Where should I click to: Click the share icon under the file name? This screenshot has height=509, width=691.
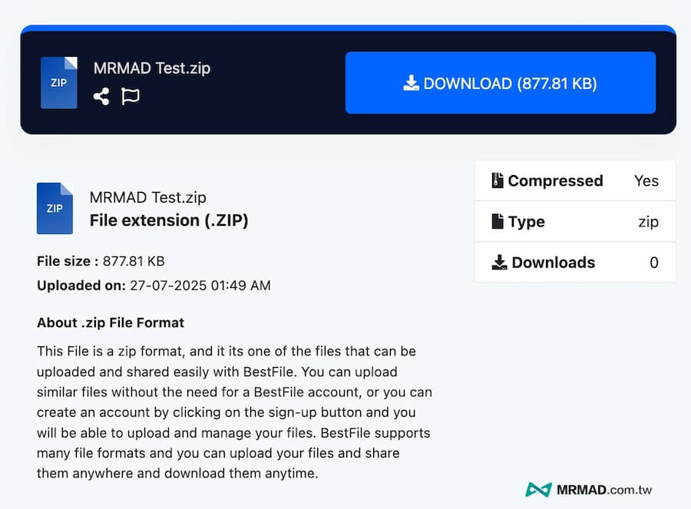(101, 97)
